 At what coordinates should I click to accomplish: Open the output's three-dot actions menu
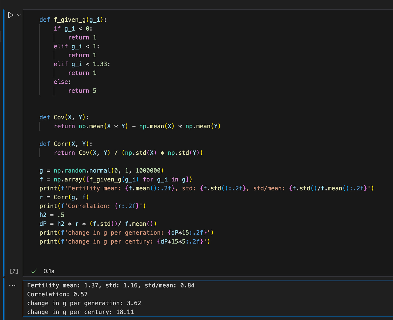pyautogui.click(x=12, y=285)
